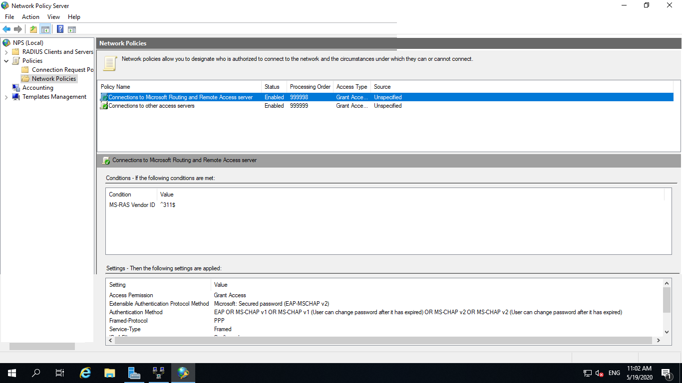Click the Forward arrow in the toolbar
This screenshot has height=383, width=682.
[x=18, y=29]
